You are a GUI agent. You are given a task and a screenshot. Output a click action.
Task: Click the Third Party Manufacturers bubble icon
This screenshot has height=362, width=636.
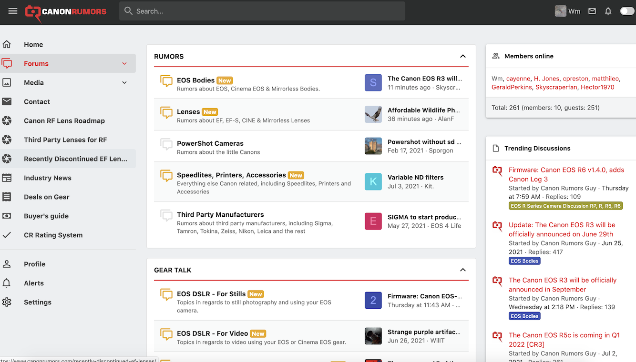166,215
